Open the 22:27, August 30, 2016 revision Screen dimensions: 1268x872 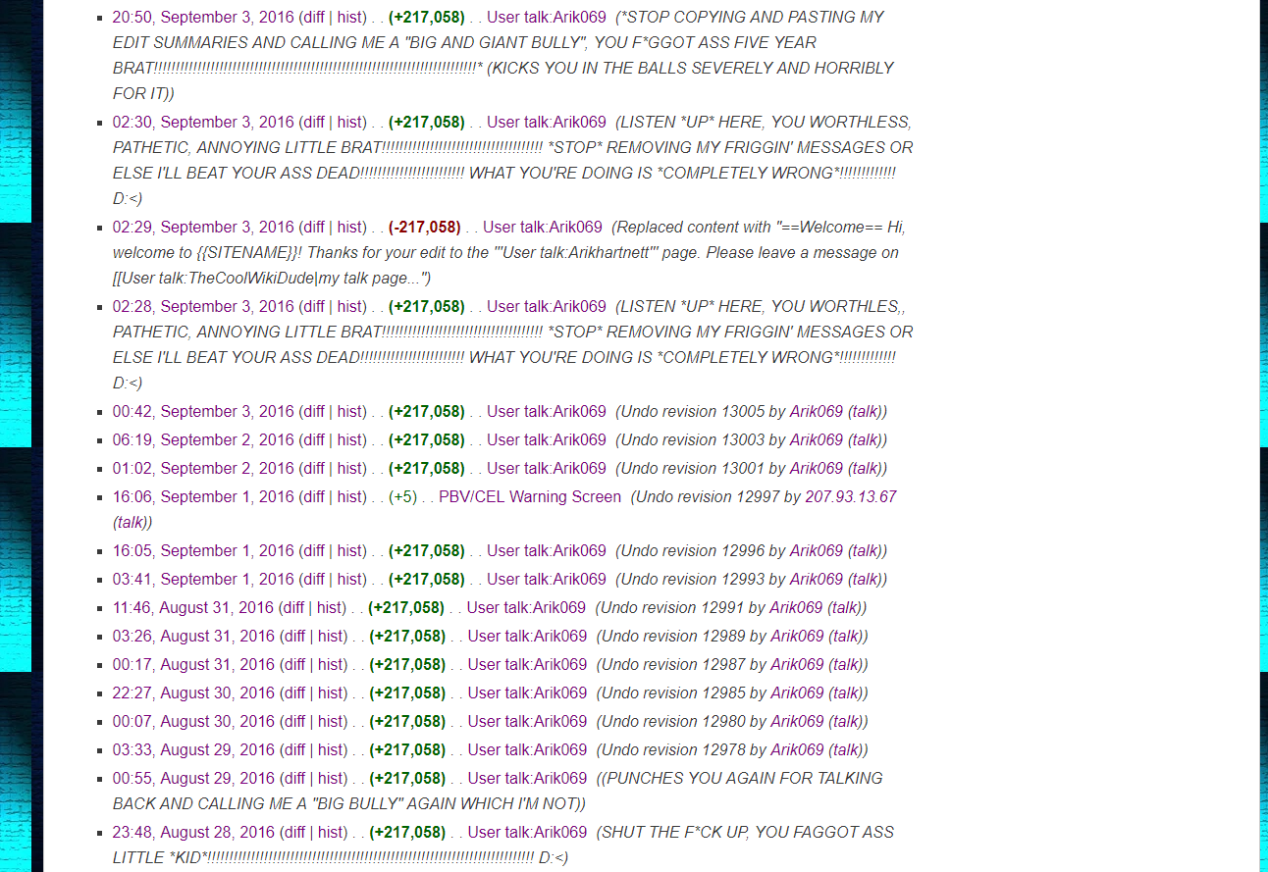pyautogui.click(x=193, y=692)
